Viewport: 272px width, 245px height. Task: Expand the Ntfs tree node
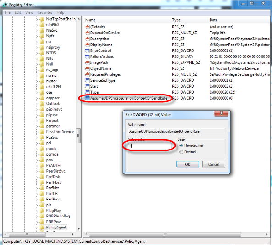[37, 59]
